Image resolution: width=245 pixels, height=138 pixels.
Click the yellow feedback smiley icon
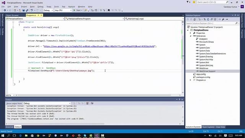(x=194, y=2)
